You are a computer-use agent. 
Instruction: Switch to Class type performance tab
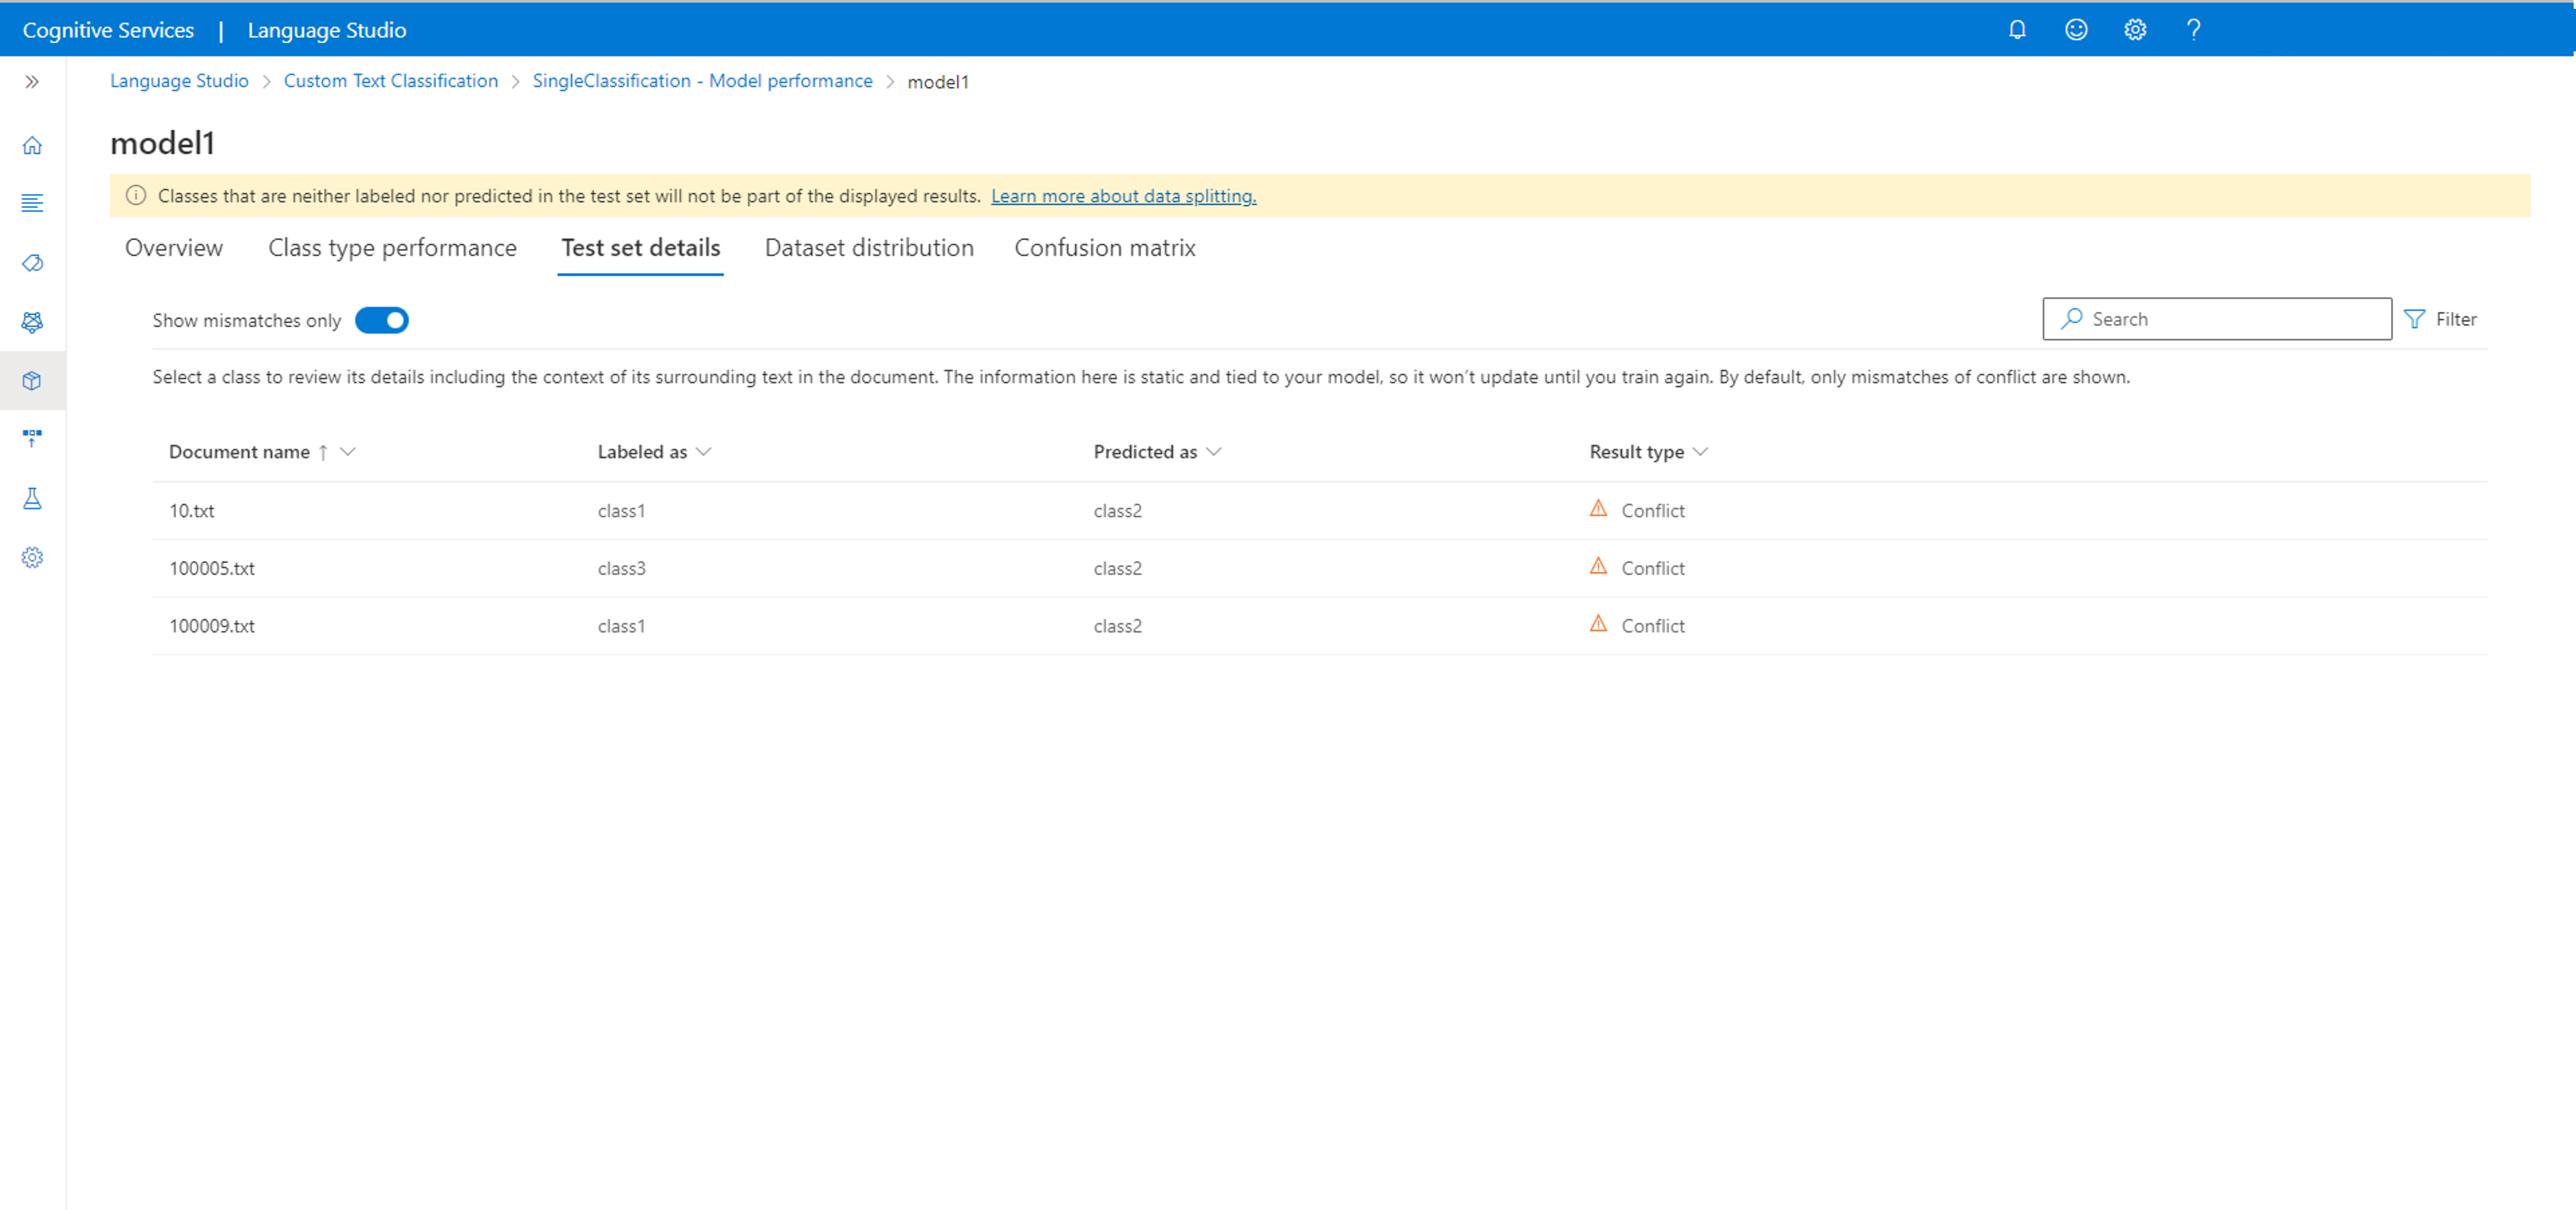(x=392, y=248)
